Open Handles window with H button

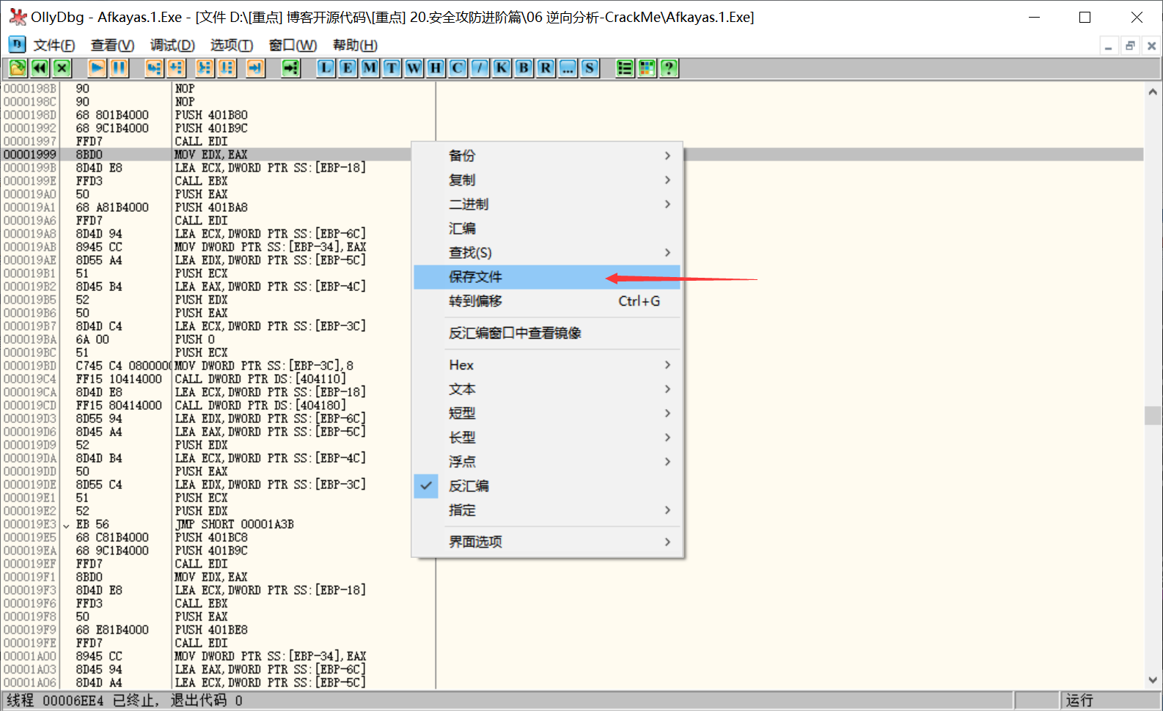coord(436,68)
